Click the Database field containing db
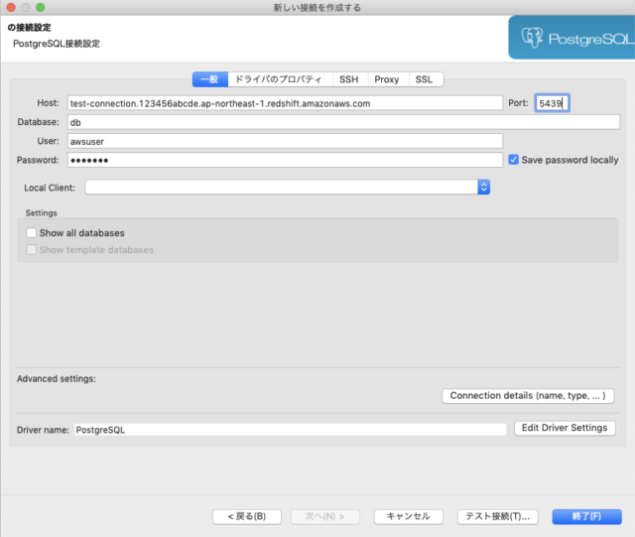 tap(343, 122)
